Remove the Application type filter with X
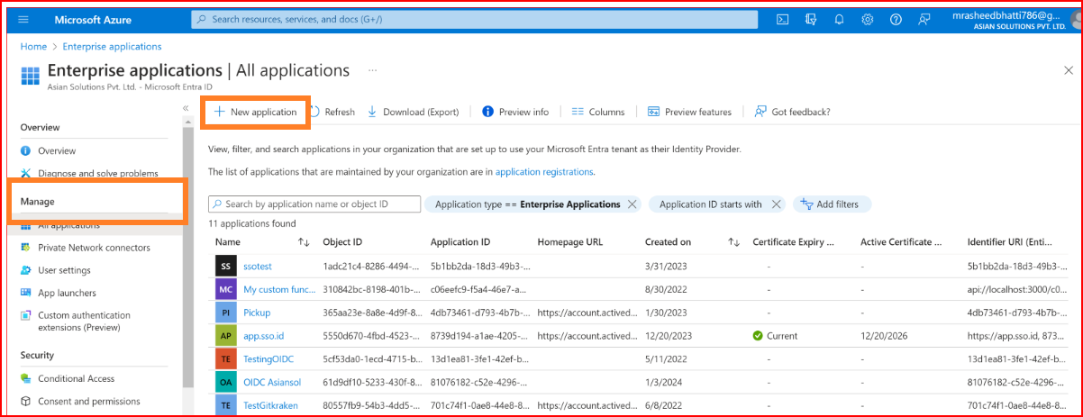The height and width of the screenshot is (417, 1083). coord(632,204)
